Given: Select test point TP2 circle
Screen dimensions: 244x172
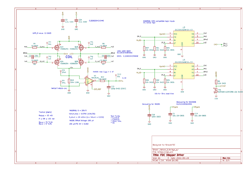Looking at the screenshot, I should coord(47,57).
